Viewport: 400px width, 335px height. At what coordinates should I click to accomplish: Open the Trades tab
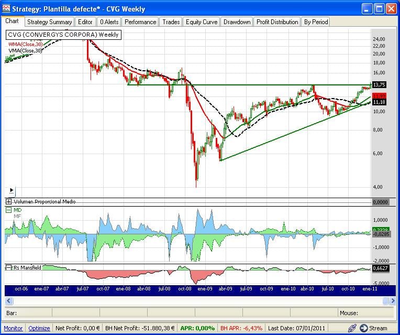(x=171, y=22)
